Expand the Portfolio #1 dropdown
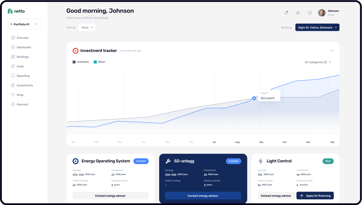Viewport: 362px width, 205px height. point(25,24)
